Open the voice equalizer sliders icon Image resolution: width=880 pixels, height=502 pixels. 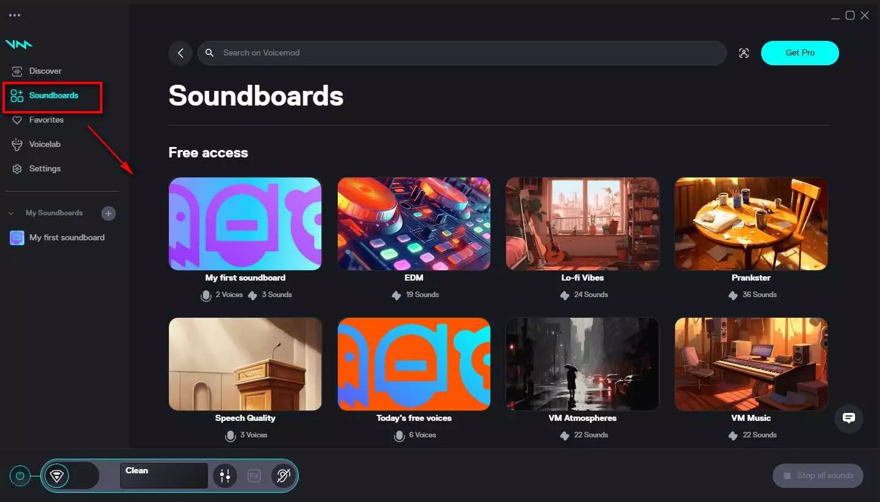coord(224,476)
